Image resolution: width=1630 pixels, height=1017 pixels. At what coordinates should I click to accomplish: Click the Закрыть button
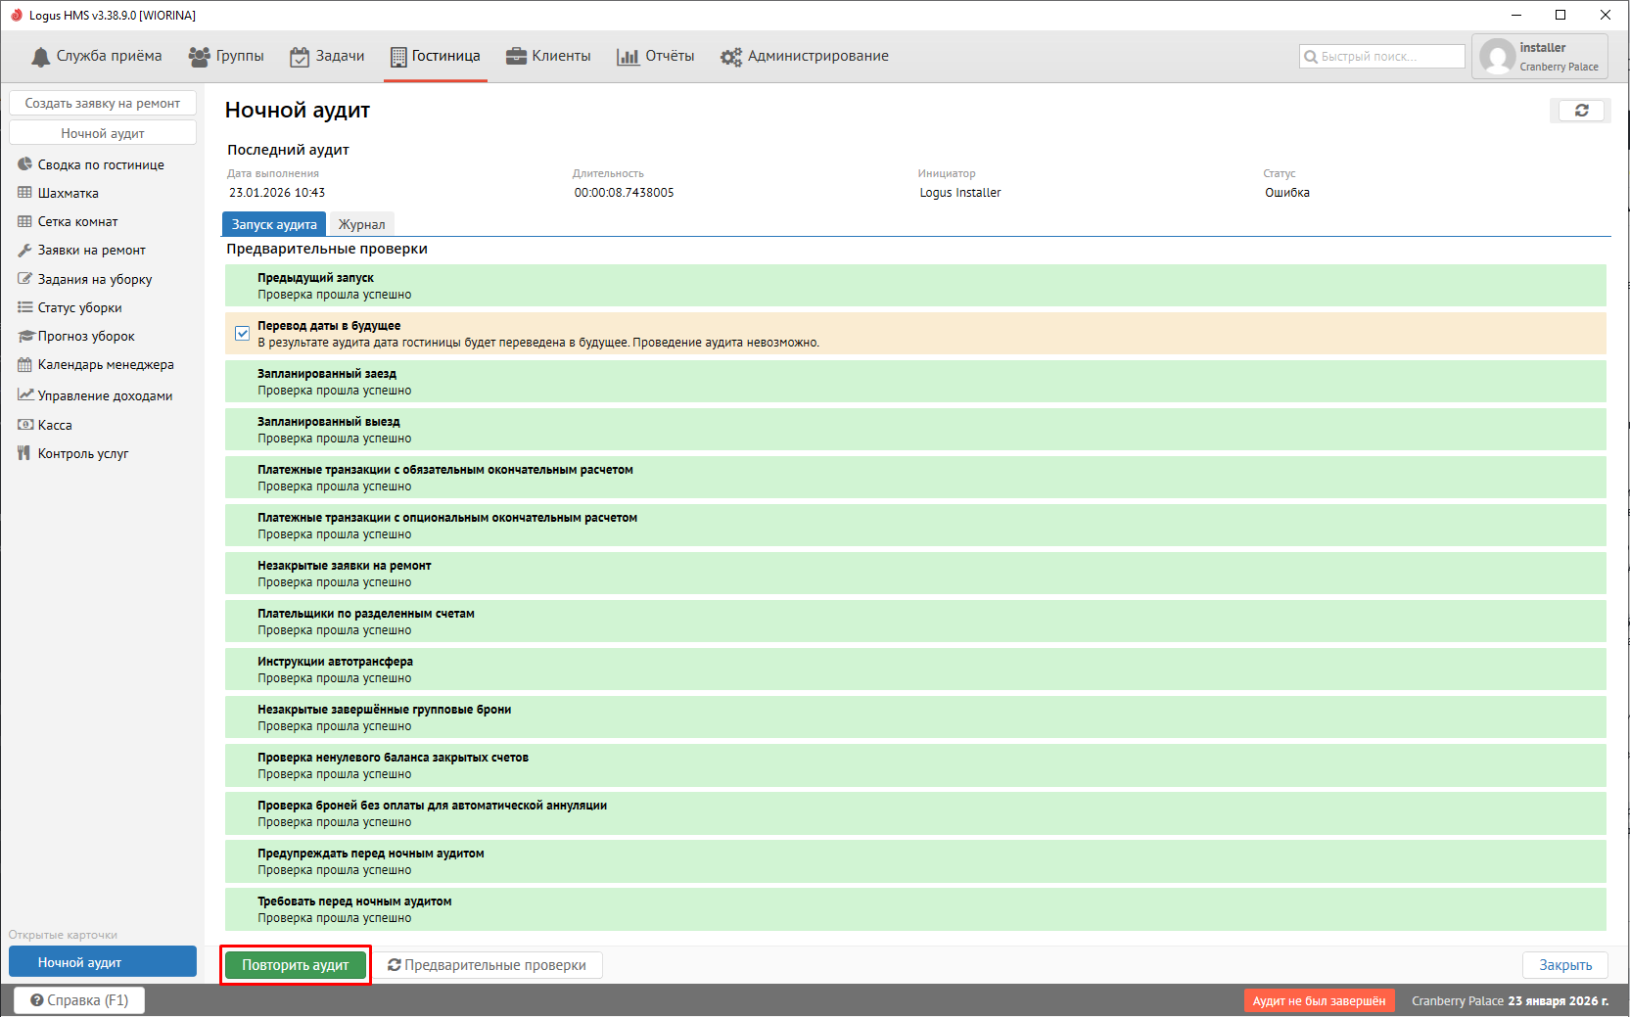1564,965
